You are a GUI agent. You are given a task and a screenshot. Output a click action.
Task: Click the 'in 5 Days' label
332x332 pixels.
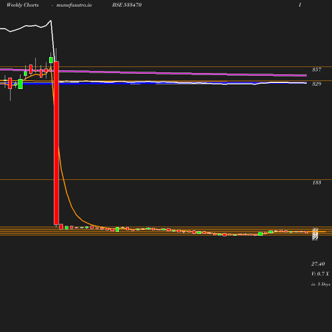[x=321, y=284]
